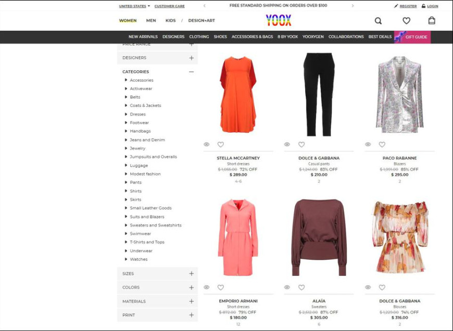
Task: Open the floral off-shoulder blouse image
Action: click(400, 237)
